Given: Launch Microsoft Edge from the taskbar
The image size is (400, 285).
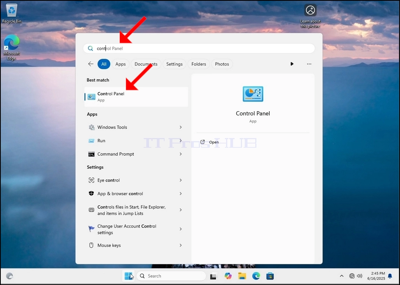Looking at the screenshot, I should [x=256, y=276].
